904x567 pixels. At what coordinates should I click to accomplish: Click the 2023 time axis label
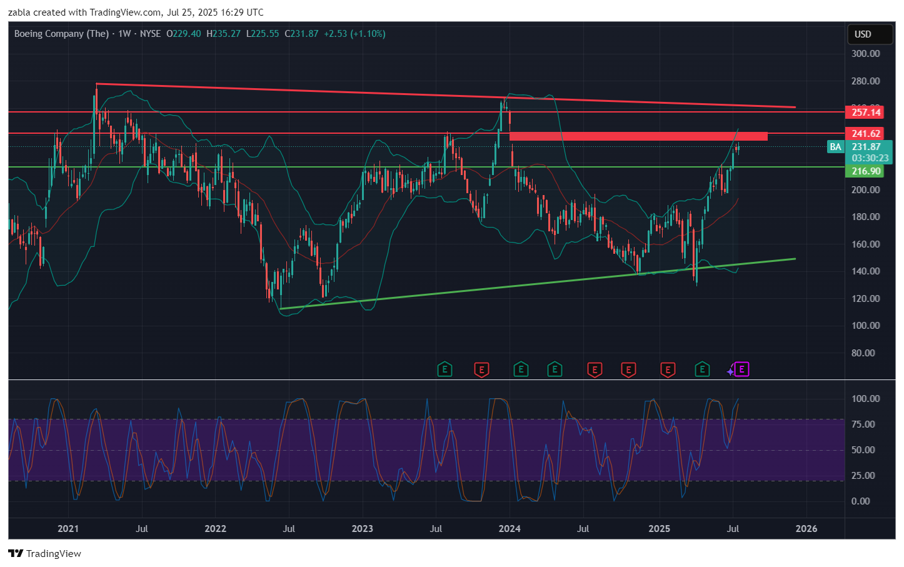click(x=363, y=529)
